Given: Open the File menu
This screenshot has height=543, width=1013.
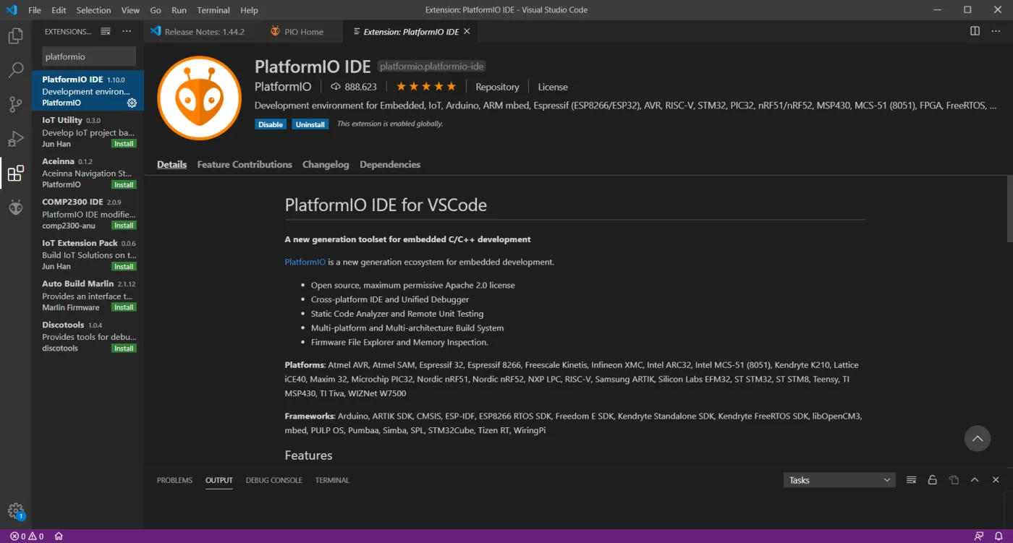Looking at the screenshot, I should tap(35, 10).
